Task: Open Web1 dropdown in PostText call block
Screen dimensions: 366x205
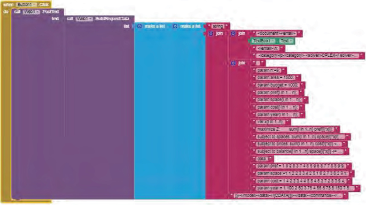Action: (32, 12)
